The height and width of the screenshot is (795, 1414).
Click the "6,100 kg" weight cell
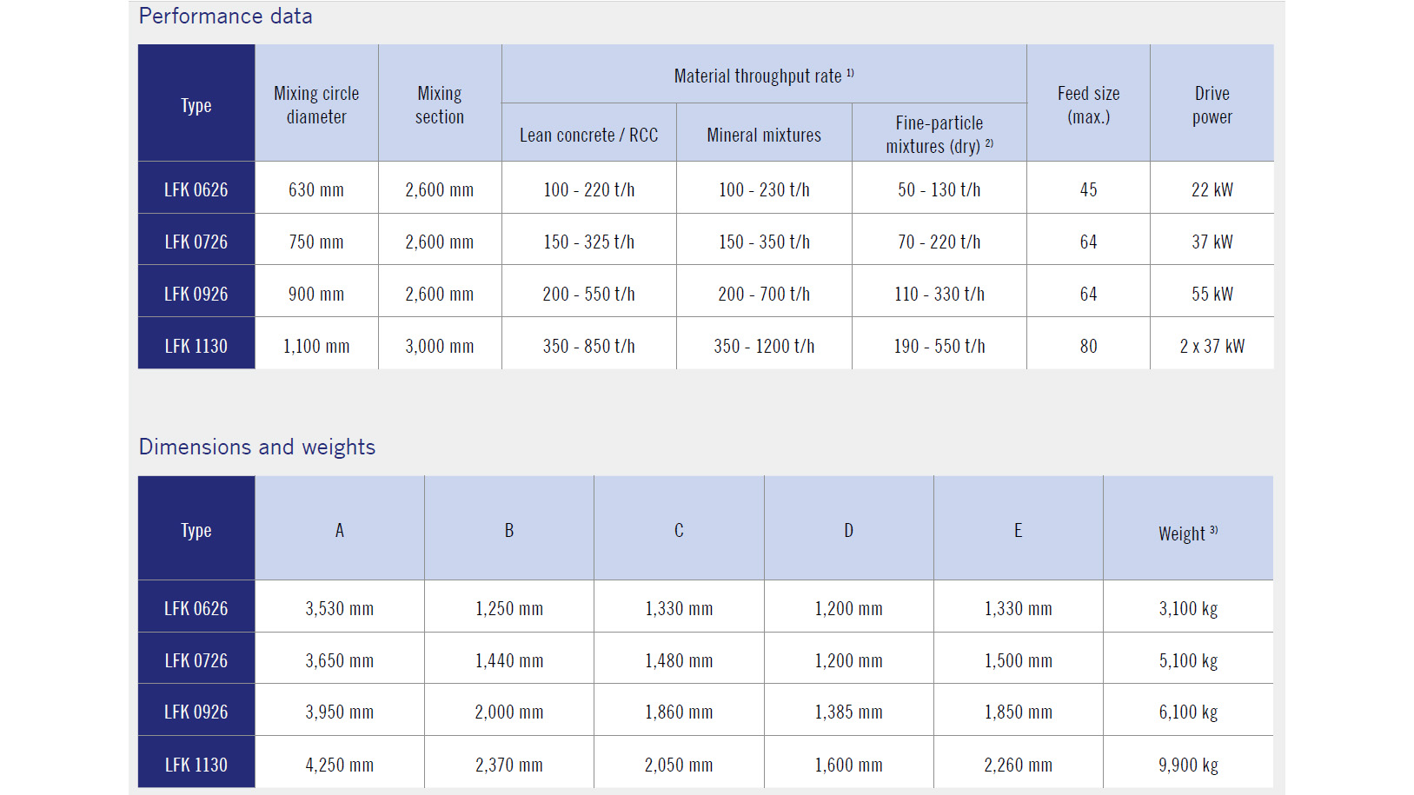point(1188,712)
